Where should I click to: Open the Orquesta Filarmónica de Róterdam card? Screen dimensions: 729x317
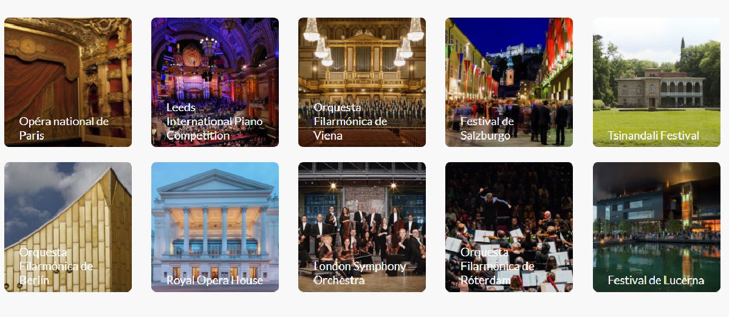click(509, 227)
